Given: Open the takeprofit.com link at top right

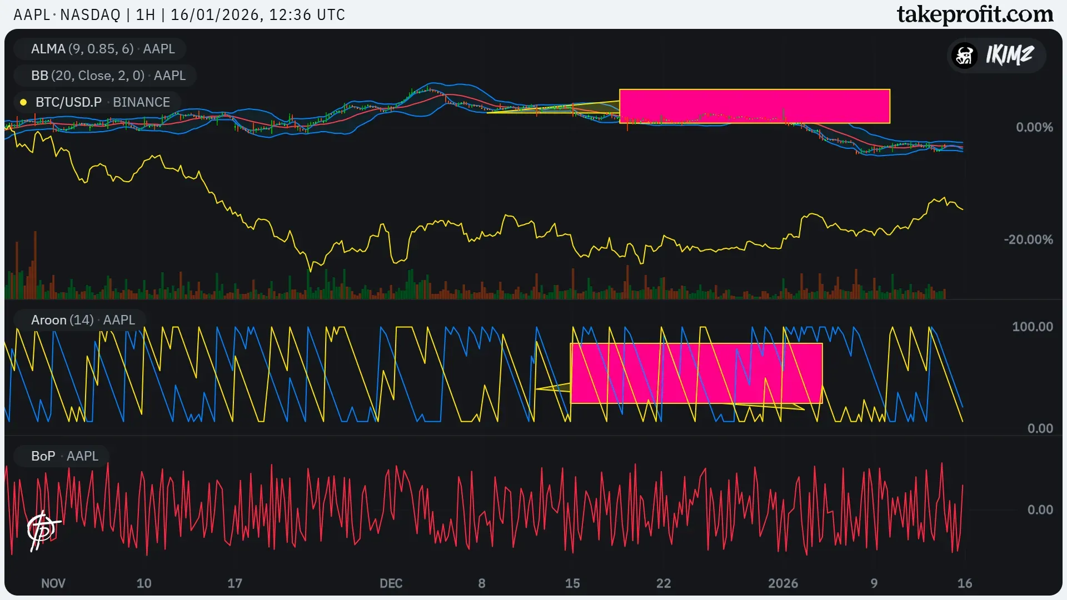Looking at the screenshot, I should (x=975, y=14).
